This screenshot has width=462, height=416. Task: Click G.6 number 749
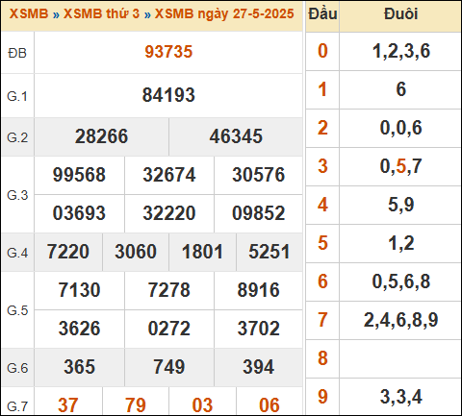click(168, 367)
